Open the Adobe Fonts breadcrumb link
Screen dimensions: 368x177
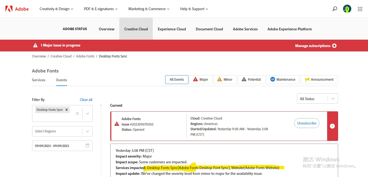[x=85, y=56]
